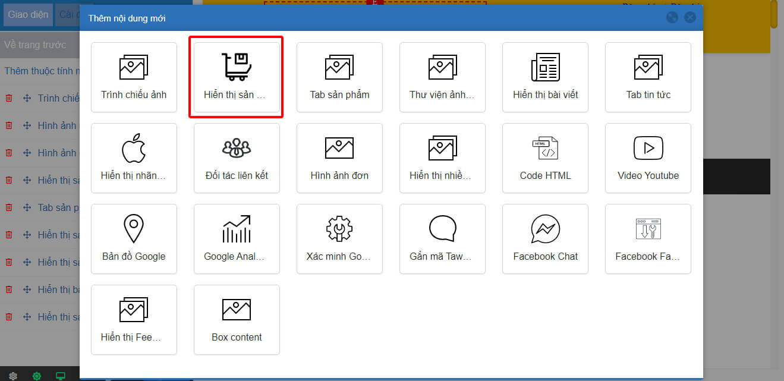This screenshot has height=381, width=784.
Task: Open the Giao diện tab
Action: [x=28, y=15]
